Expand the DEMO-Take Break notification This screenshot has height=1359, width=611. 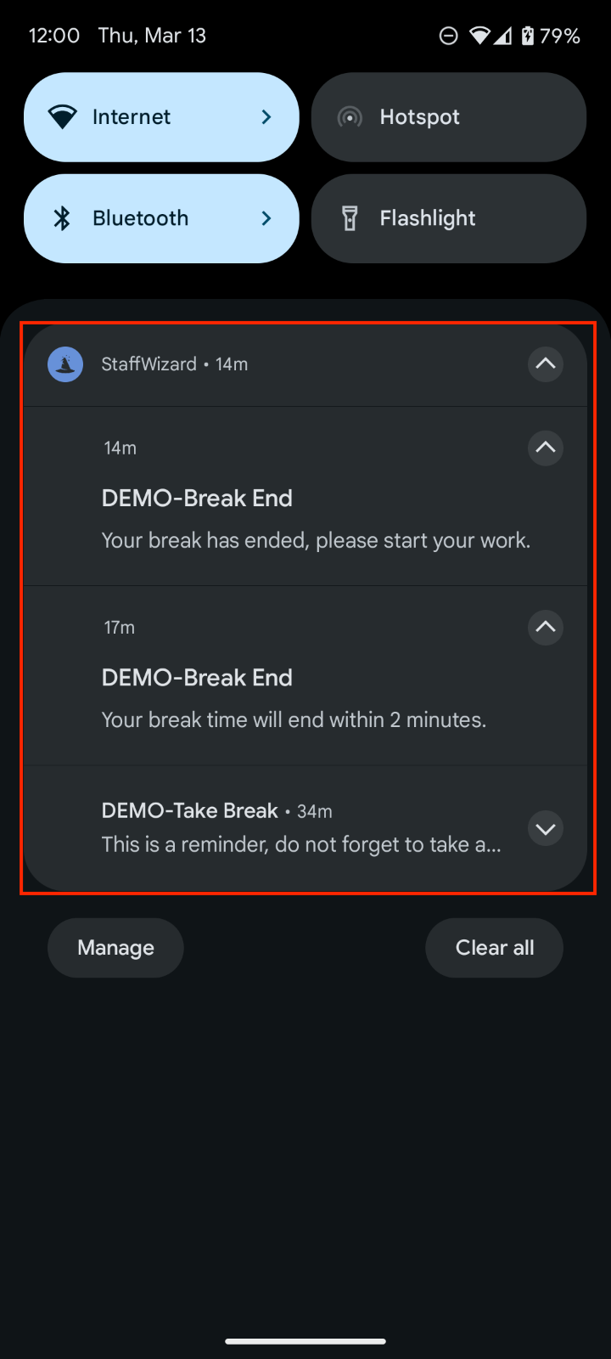coord(546,828)
